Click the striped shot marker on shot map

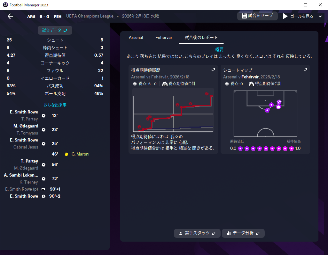(x=279, y=102)
